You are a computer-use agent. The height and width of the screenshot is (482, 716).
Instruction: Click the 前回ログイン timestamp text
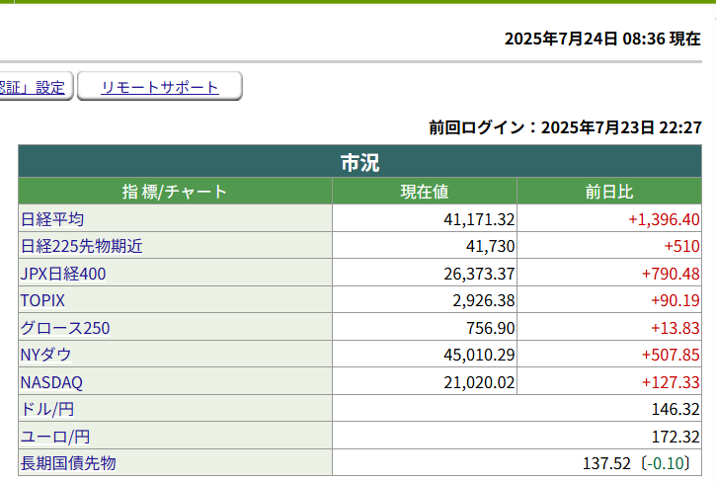(565, 127)
